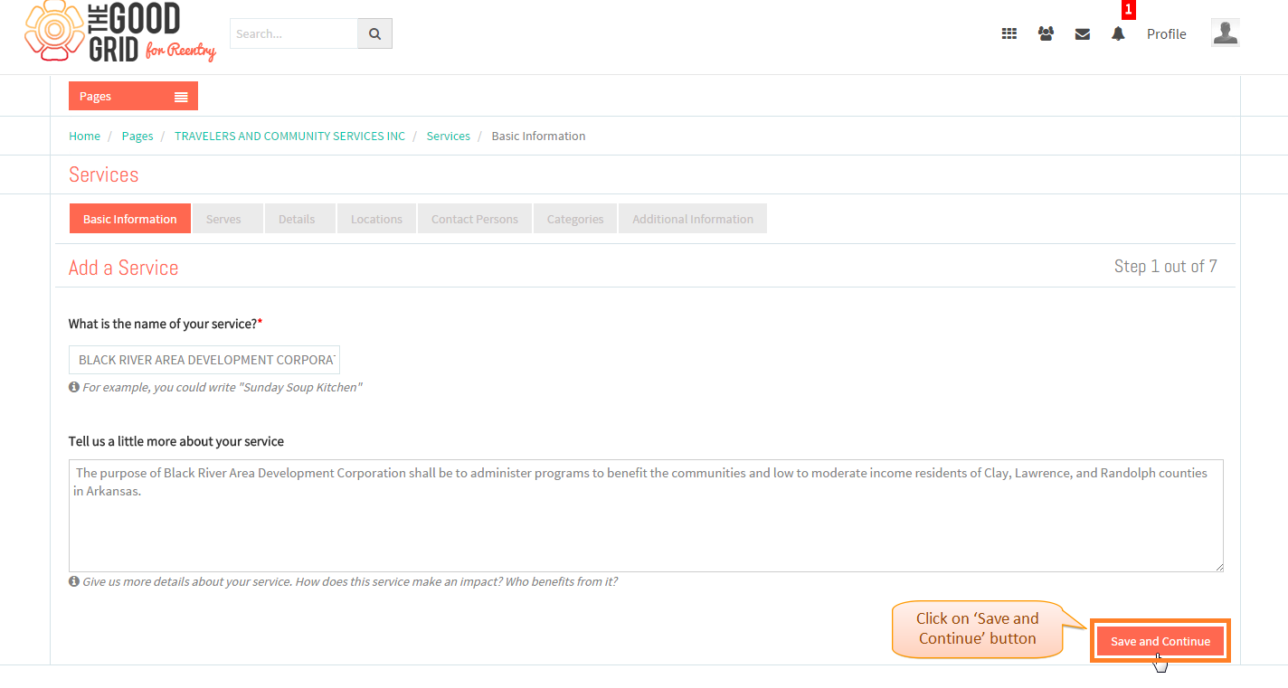Click the info icon beside soup kitchen example
Viewport: 1288px width, 688px height.
coord(74,387)
